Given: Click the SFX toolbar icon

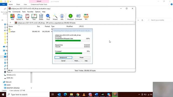Looking at the screenshot, I should point(86,17).
